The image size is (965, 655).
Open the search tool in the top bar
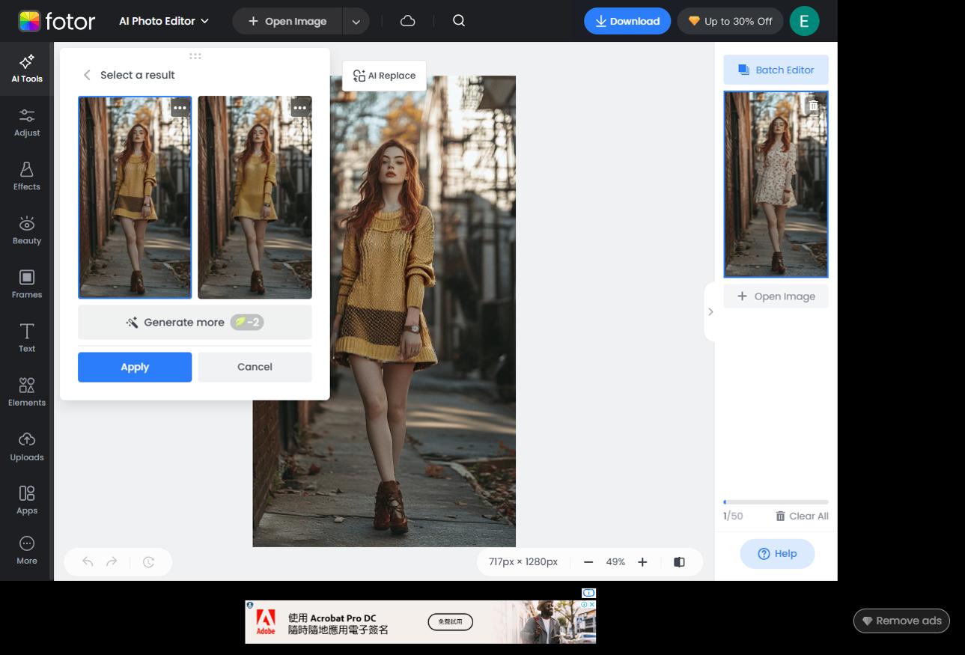458,21
